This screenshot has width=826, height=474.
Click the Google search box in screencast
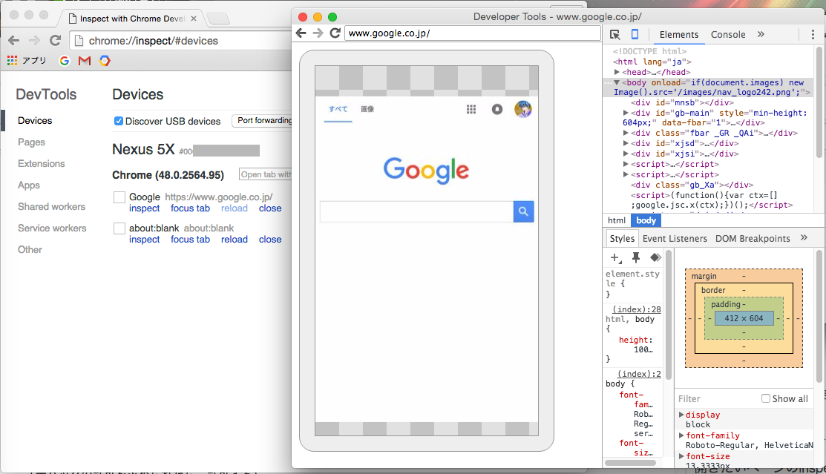416,211
